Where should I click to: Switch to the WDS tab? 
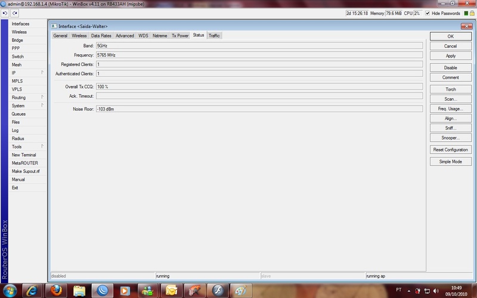point(143,36)
